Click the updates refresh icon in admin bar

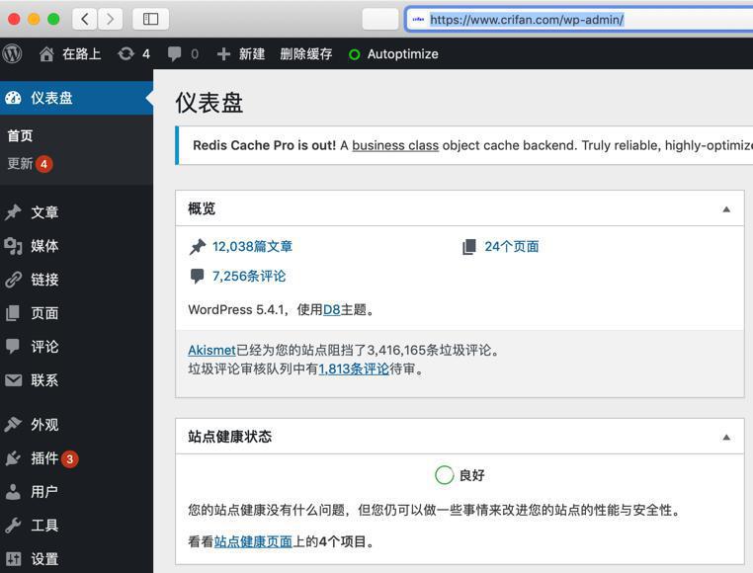(x=125, y=53)
